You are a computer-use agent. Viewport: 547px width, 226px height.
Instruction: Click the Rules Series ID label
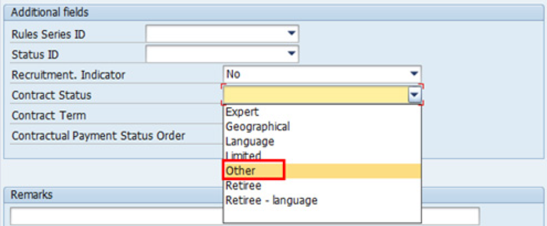[x=49, y=34]
